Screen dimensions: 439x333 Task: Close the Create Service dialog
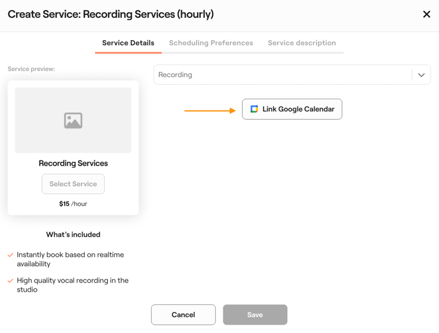(x=426, y=14)
